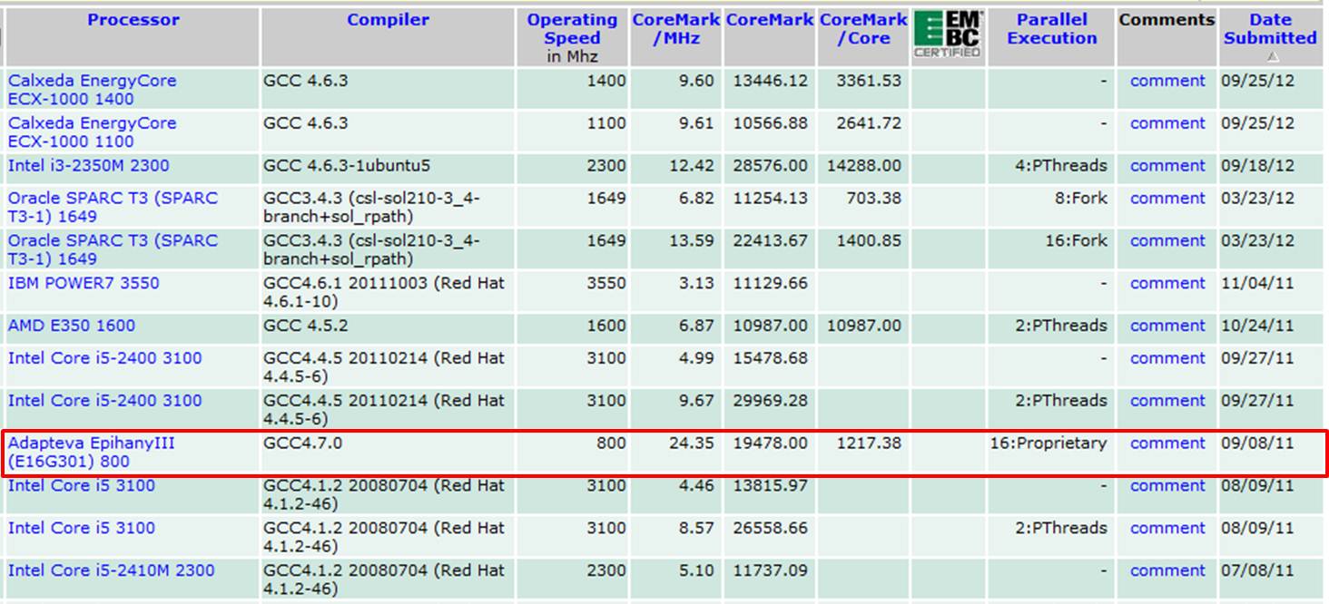Click sort arrow under Date Submitted
The height and width of the screenshot is (604, 1329).
(x=1273, y=56)
